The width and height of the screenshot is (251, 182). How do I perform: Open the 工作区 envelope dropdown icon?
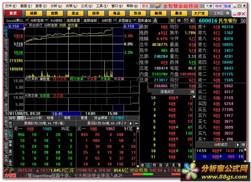coord(228,13)
